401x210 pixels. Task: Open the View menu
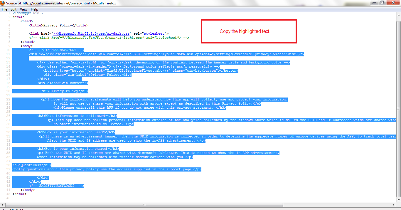(23, 9)
